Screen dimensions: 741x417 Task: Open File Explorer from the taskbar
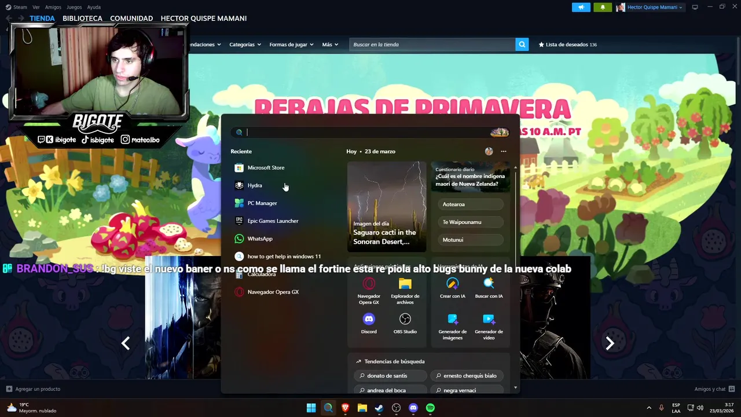362,408
